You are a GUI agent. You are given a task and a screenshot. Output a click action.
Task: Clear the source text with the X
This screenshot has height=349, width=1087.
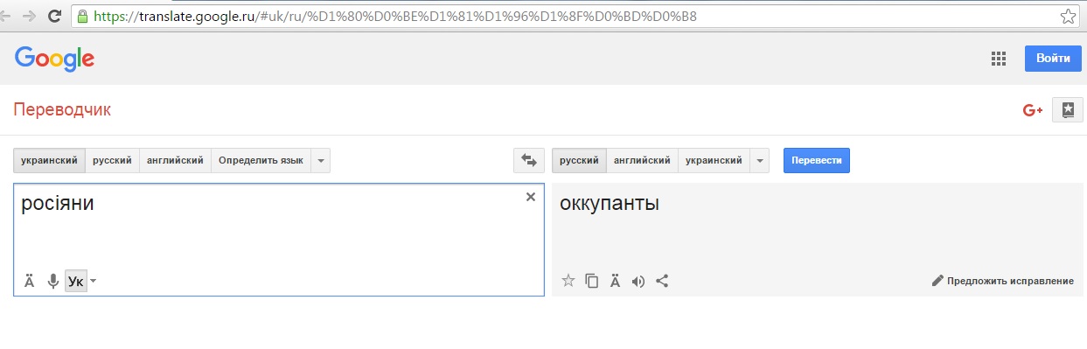[x=530, y=197]
